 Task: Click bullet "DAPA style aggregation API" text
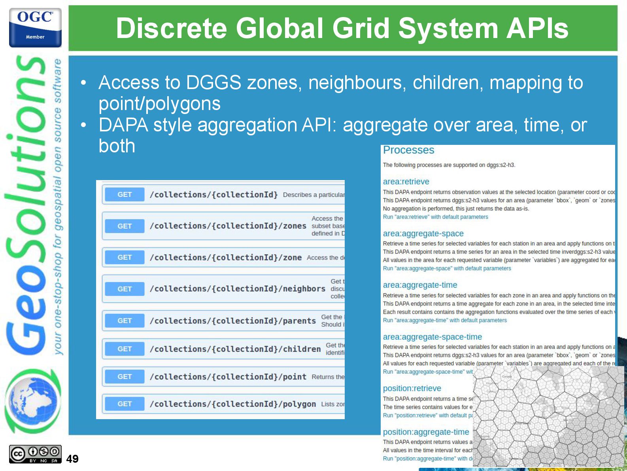(343, 135)
